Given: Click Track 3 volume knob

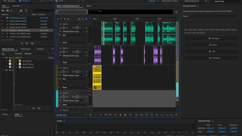Looking at the screenshot, I should click(63, 72).
